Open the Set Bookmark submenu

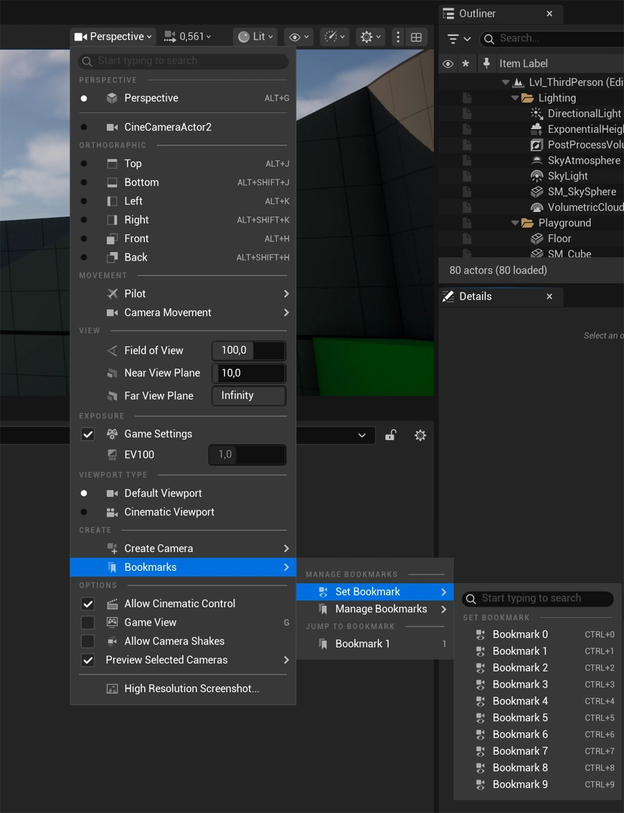(375, 592)
